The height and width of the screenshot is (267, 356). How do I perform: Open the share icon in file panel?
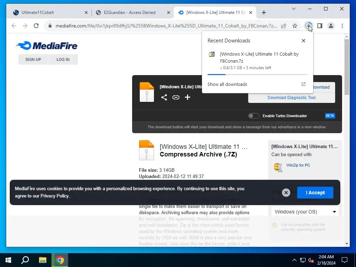pyautogui.click(x=164, y=97)
